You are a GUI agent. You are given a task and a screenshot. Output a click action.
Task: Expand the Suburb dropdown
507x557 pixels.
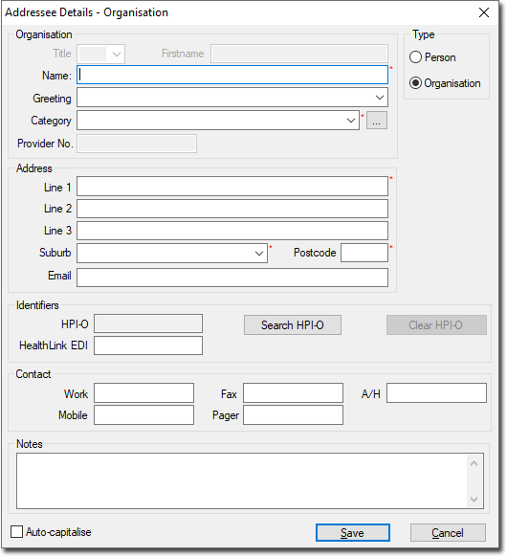(259, 254)
